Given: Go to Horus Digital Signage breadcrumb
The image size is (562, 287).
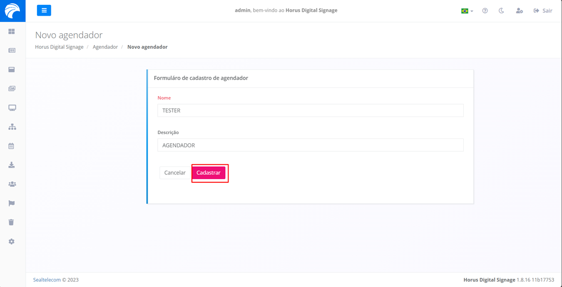Looking at the screenshot, I should (59, 47).
